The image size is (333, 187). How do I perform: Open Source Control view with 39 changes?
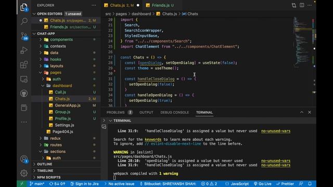[x=24, y=36]
